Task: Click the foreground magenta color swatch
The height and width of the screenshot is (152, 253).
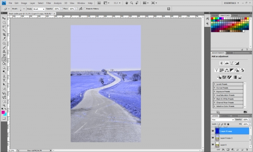Action: click(x=3, y=112)
